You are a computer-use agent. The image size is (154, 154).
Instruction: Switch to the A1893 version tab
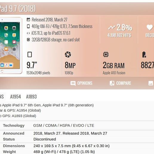pyautogui.click(x=31, y=97)
